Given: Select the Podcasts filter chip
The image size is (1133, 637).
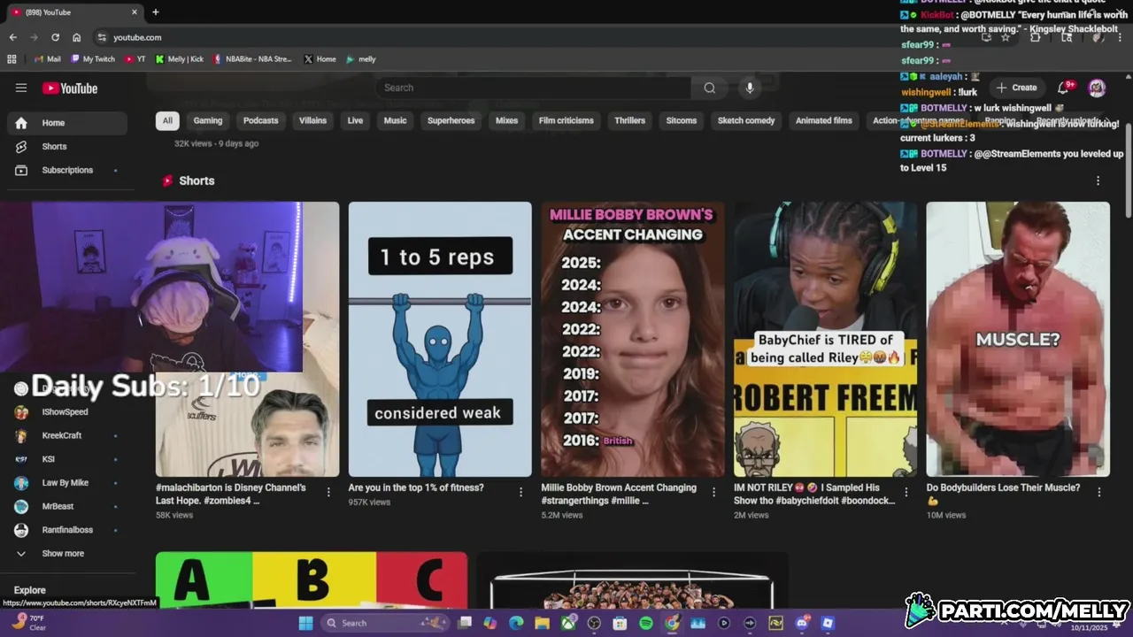Looking at the screenshot, I should tap(260, 120).
